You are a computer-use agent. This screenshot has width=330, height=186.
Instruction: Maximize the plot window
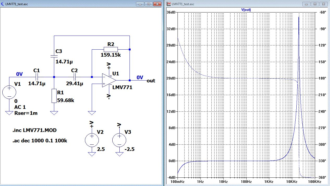pyautogui.click(x=315, y=4)
